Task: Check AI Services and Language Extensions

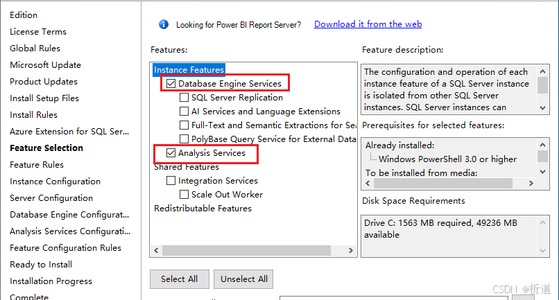Action: (184, 112)
